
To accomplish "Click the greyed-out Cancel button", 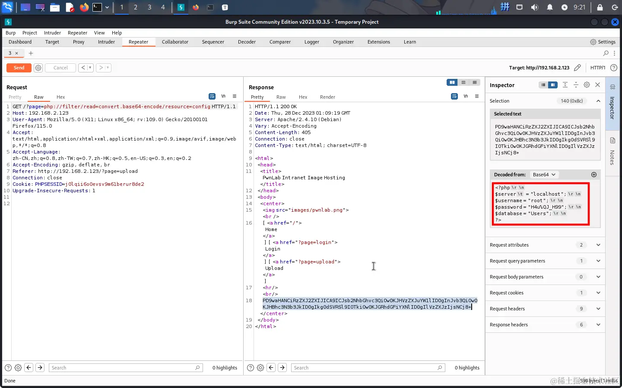I will click(60, 68).
